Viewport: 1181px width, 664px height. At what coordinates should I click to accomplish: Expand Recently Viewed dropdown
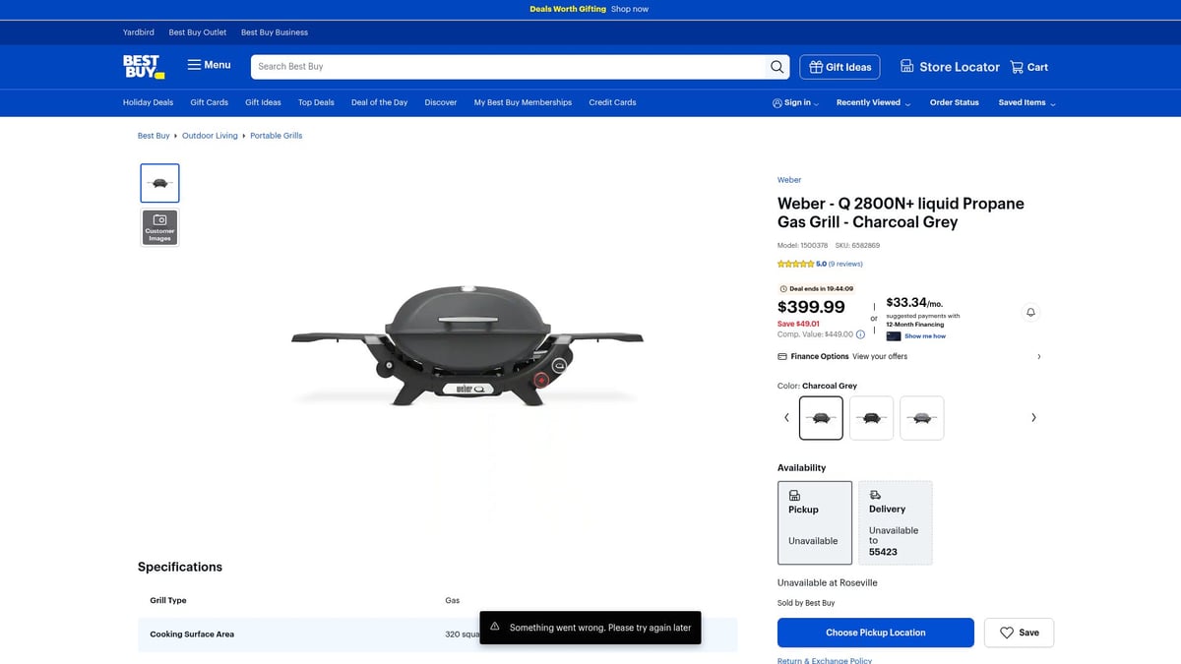pos(873,102)
